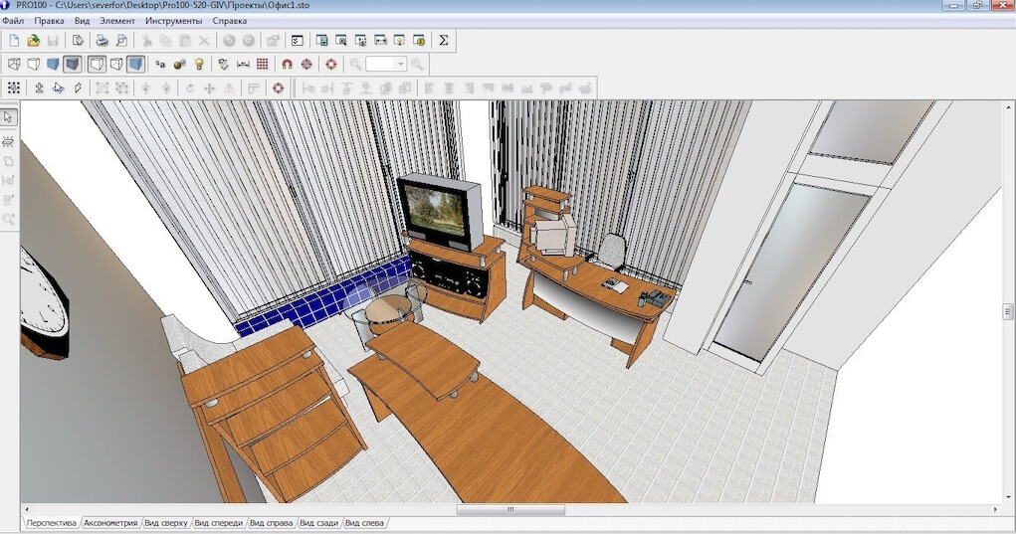The image size is (1016, 534).
Task: Open the Файл menu
Action: point(13,21)
